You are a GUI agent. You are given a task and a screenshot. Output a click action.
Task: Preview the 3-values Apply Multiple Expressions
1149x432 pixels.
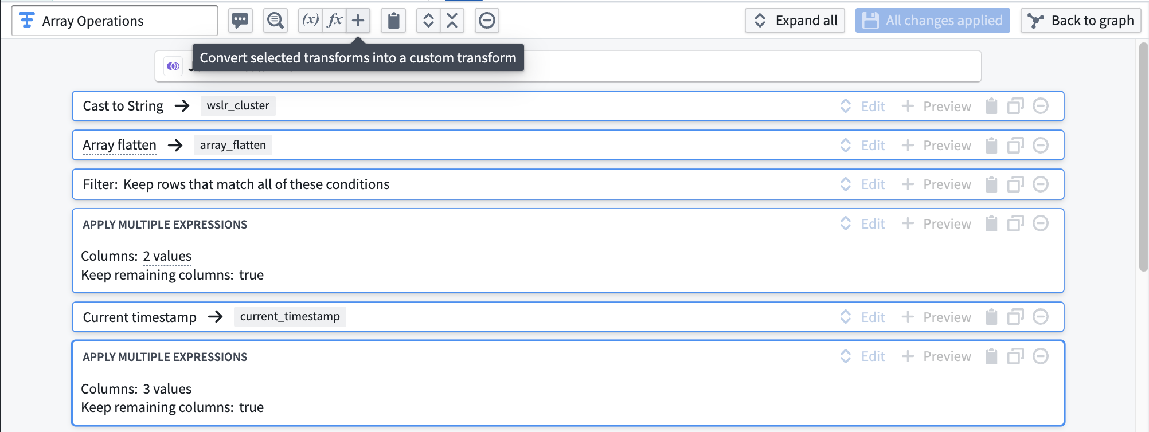point(936,356)
